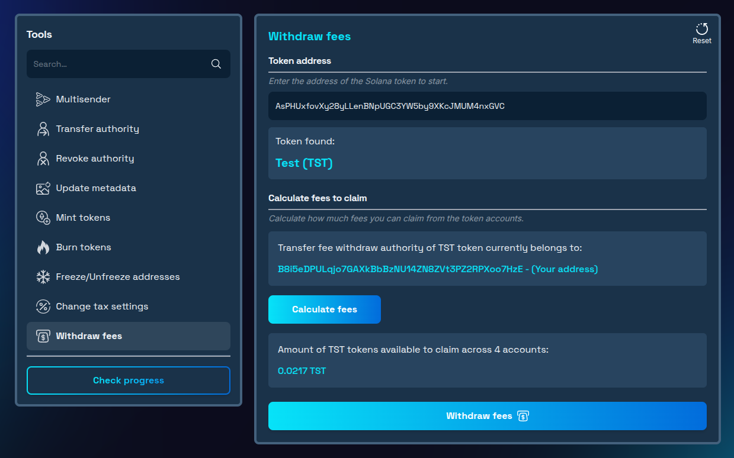
Task: Click the 0.0217 TST amount
Action: click(302, 371)
